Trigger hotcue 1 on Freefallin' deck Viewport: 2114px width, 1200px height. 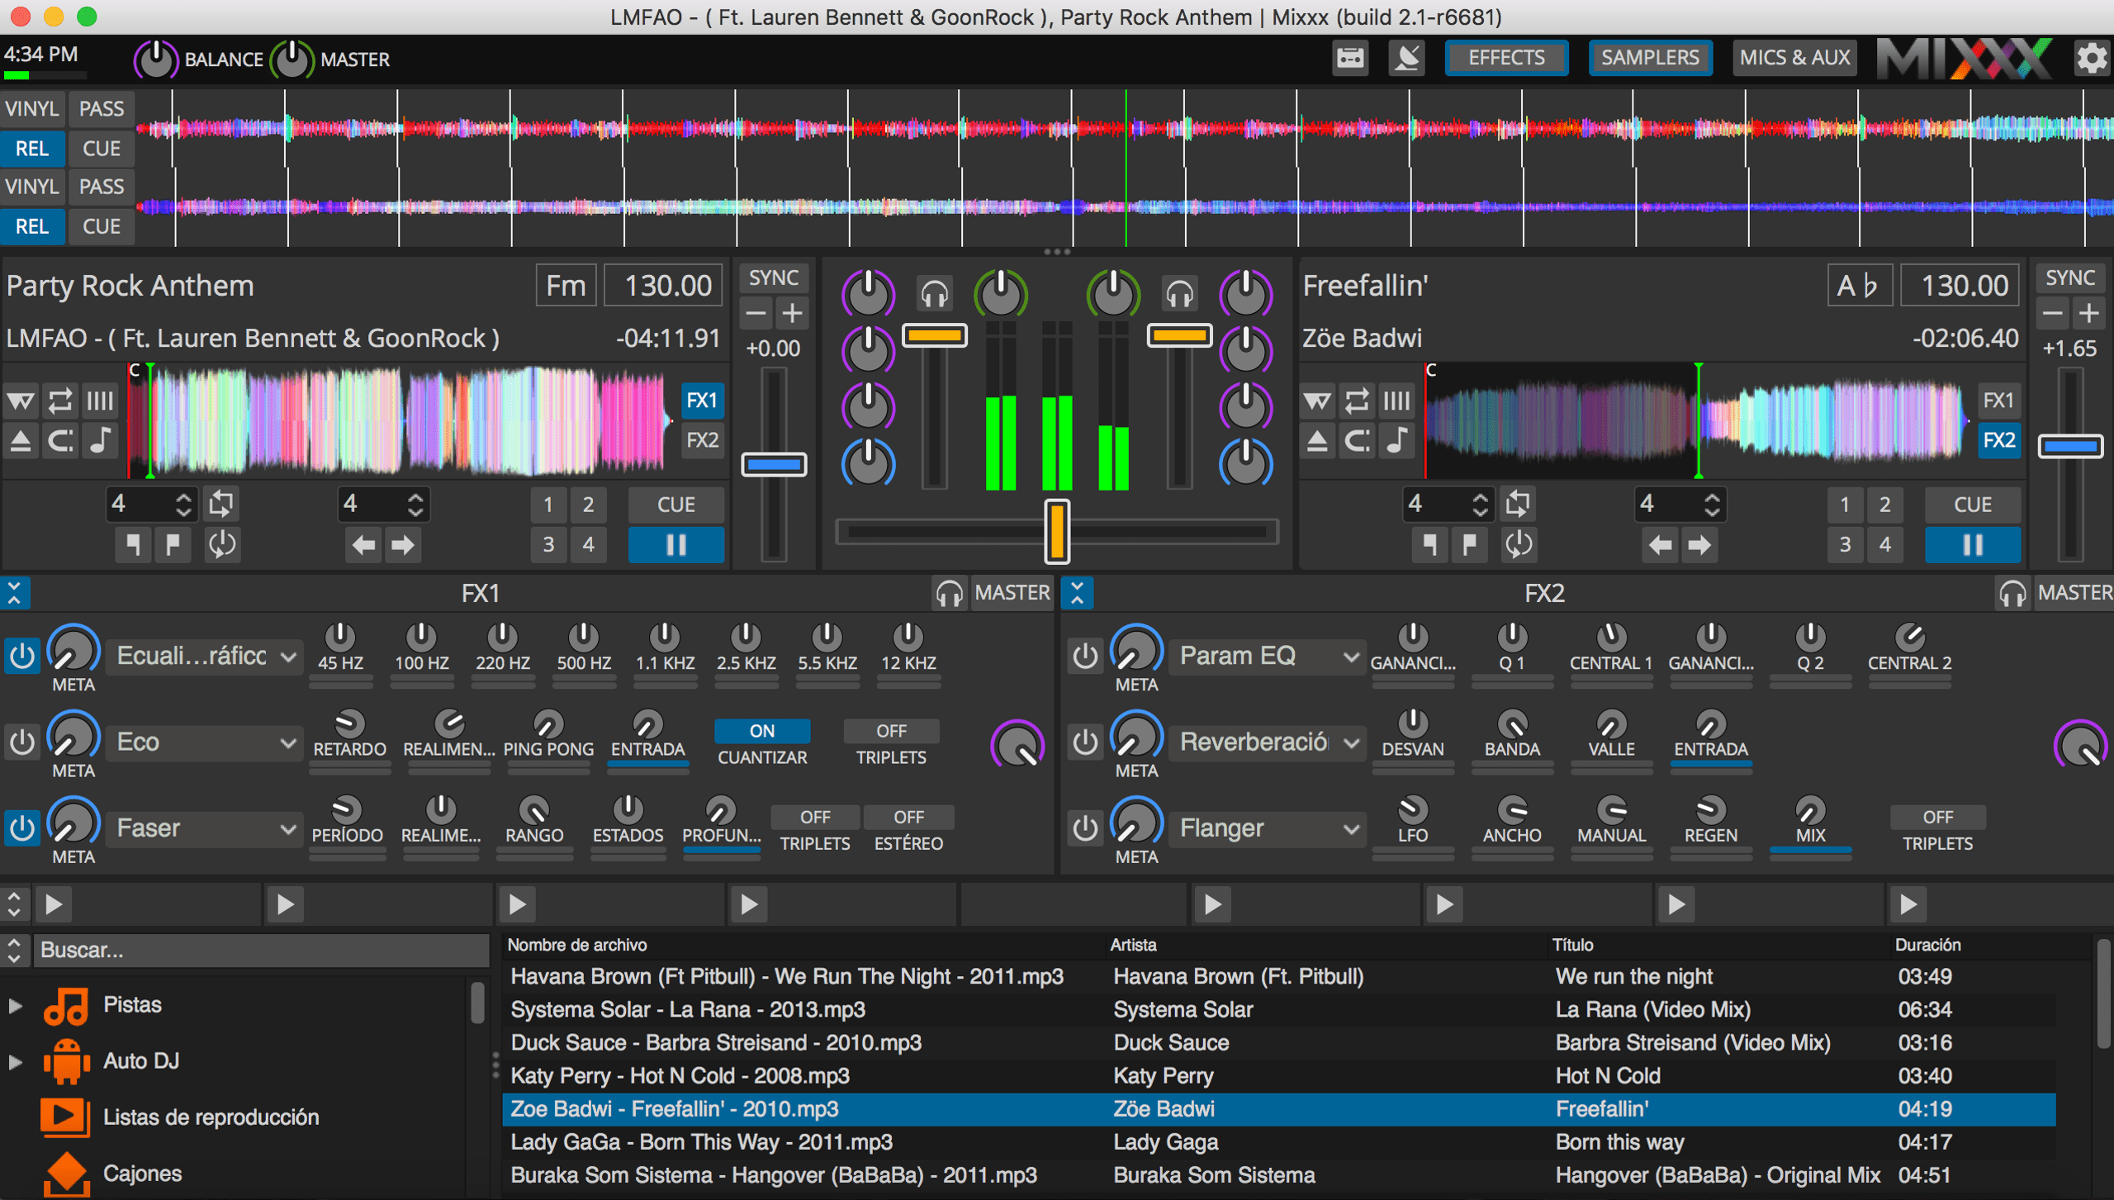[x=1844, y=505]
